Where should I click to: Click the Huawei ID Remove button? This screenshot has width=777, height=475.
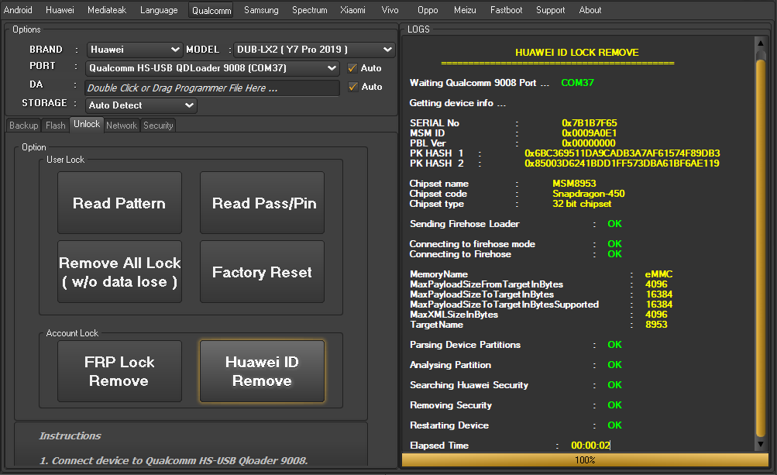[x=262, y=371]
